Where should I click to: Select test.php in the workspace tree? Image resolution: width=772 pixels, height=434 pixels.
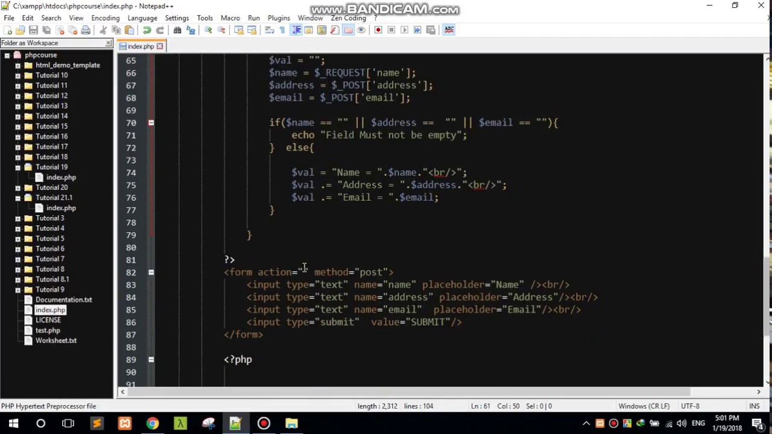click(48, 330)
